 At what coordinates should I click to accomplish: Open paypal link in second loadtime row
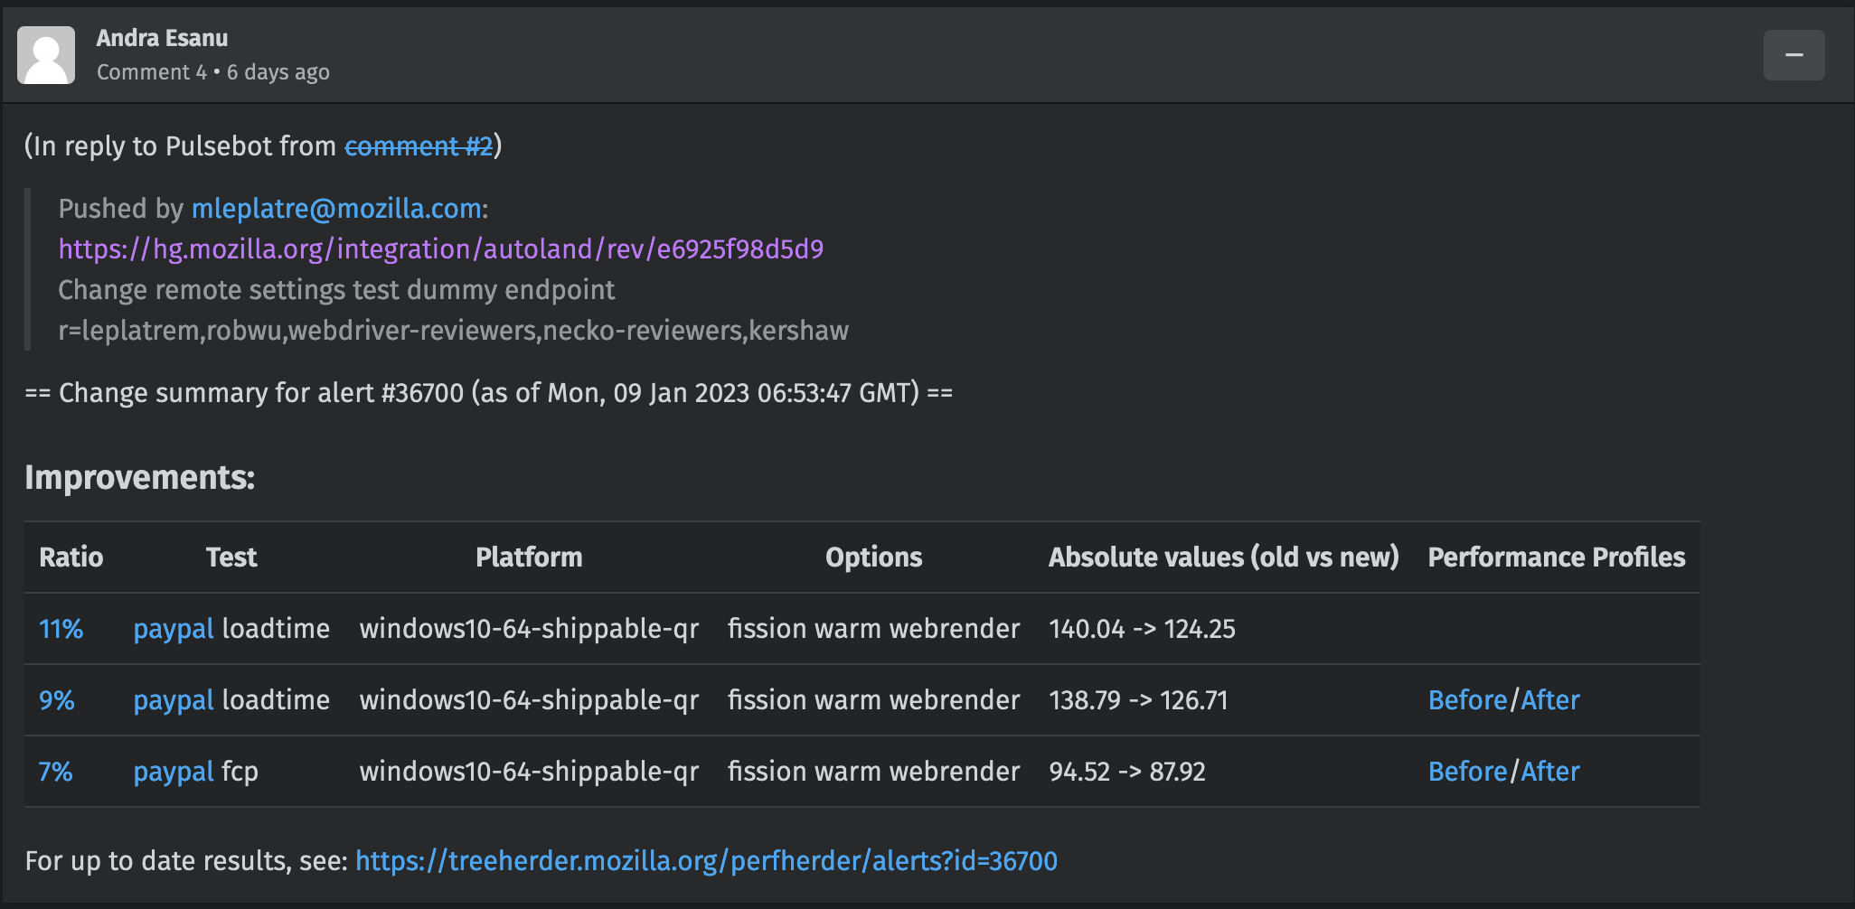pyautogui.click(x=174, y=700)
